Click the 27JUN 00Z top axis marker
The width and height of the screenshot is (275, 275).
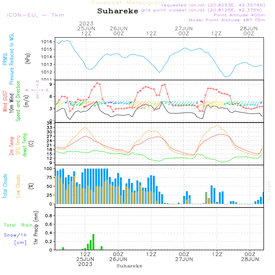[x=184, y=31]
